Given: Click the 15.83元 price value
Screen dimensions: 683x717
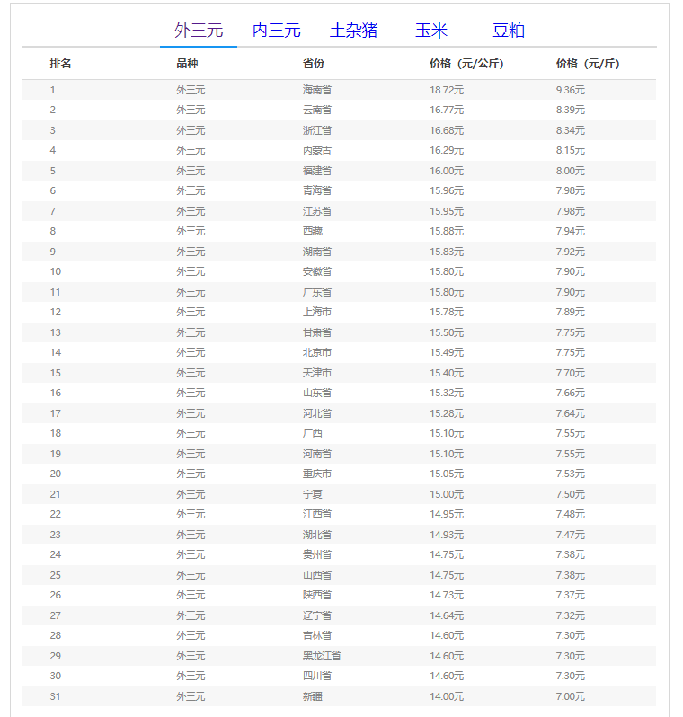Looking at the screenshot, I should coord(447,252).
